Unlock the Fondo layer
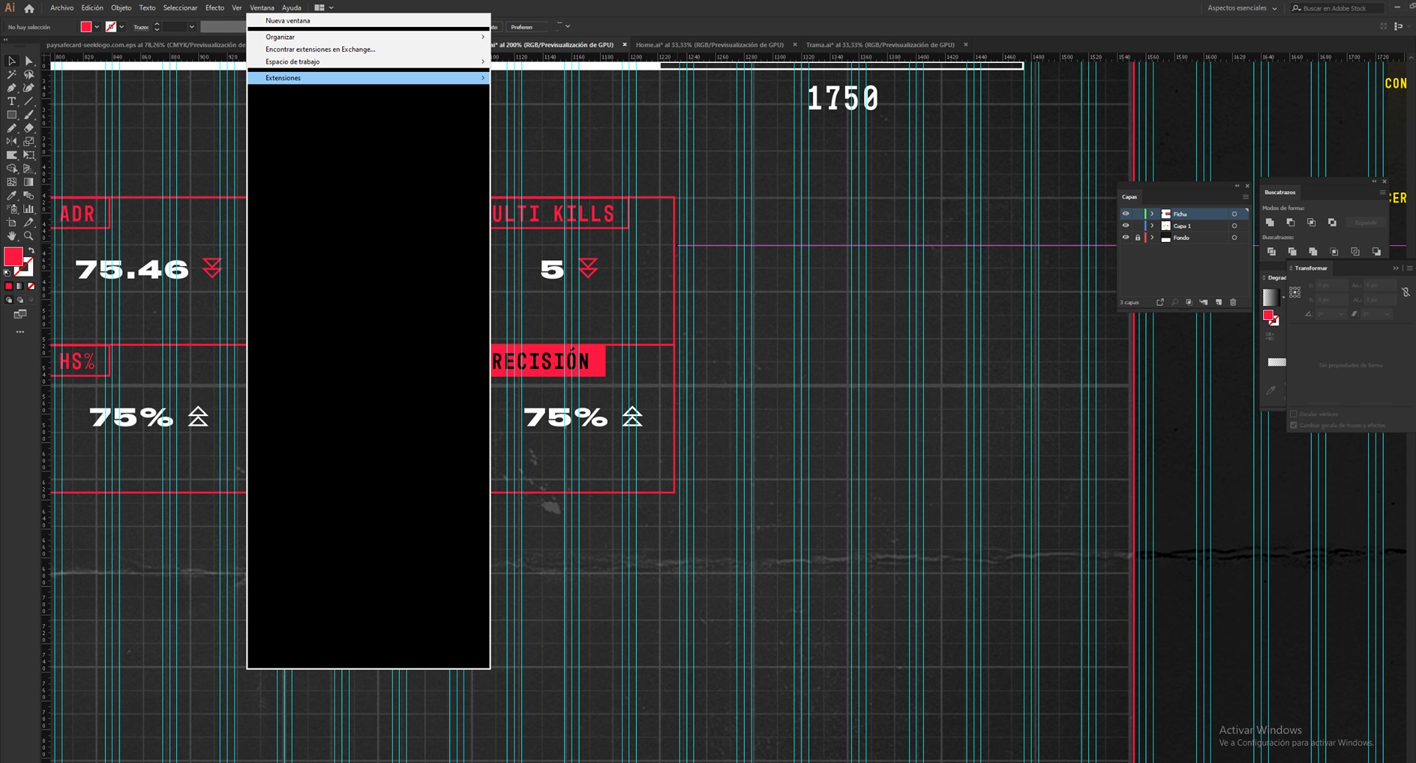This screenshot has width=1416, height=763. 1138,238
